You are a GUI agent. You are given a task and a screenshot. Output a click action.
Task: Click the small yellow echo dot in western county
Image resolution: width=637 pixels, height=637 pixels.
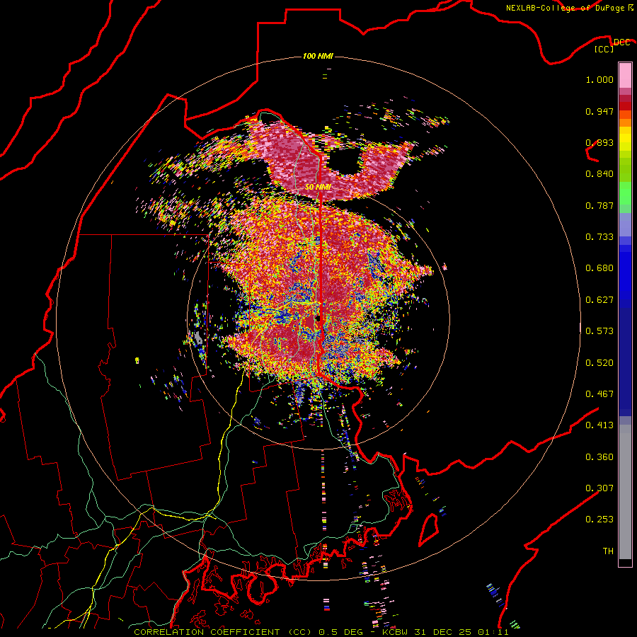pos(137,360)
